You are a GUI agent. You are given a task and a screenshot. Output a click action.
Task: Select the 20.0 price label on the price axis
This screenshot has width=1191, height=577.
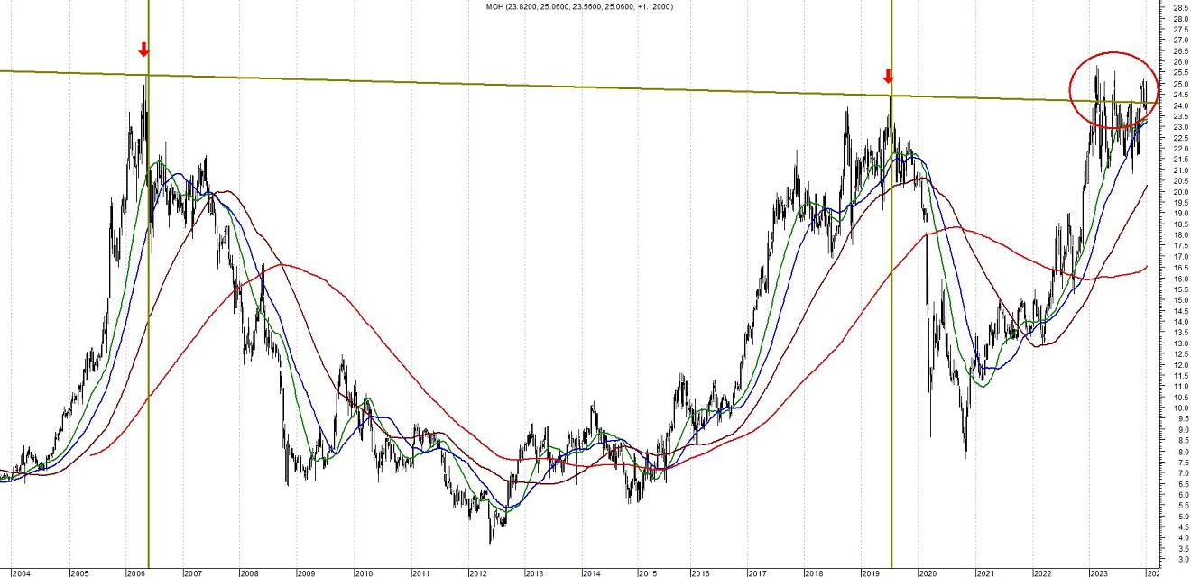[1178, 192]
